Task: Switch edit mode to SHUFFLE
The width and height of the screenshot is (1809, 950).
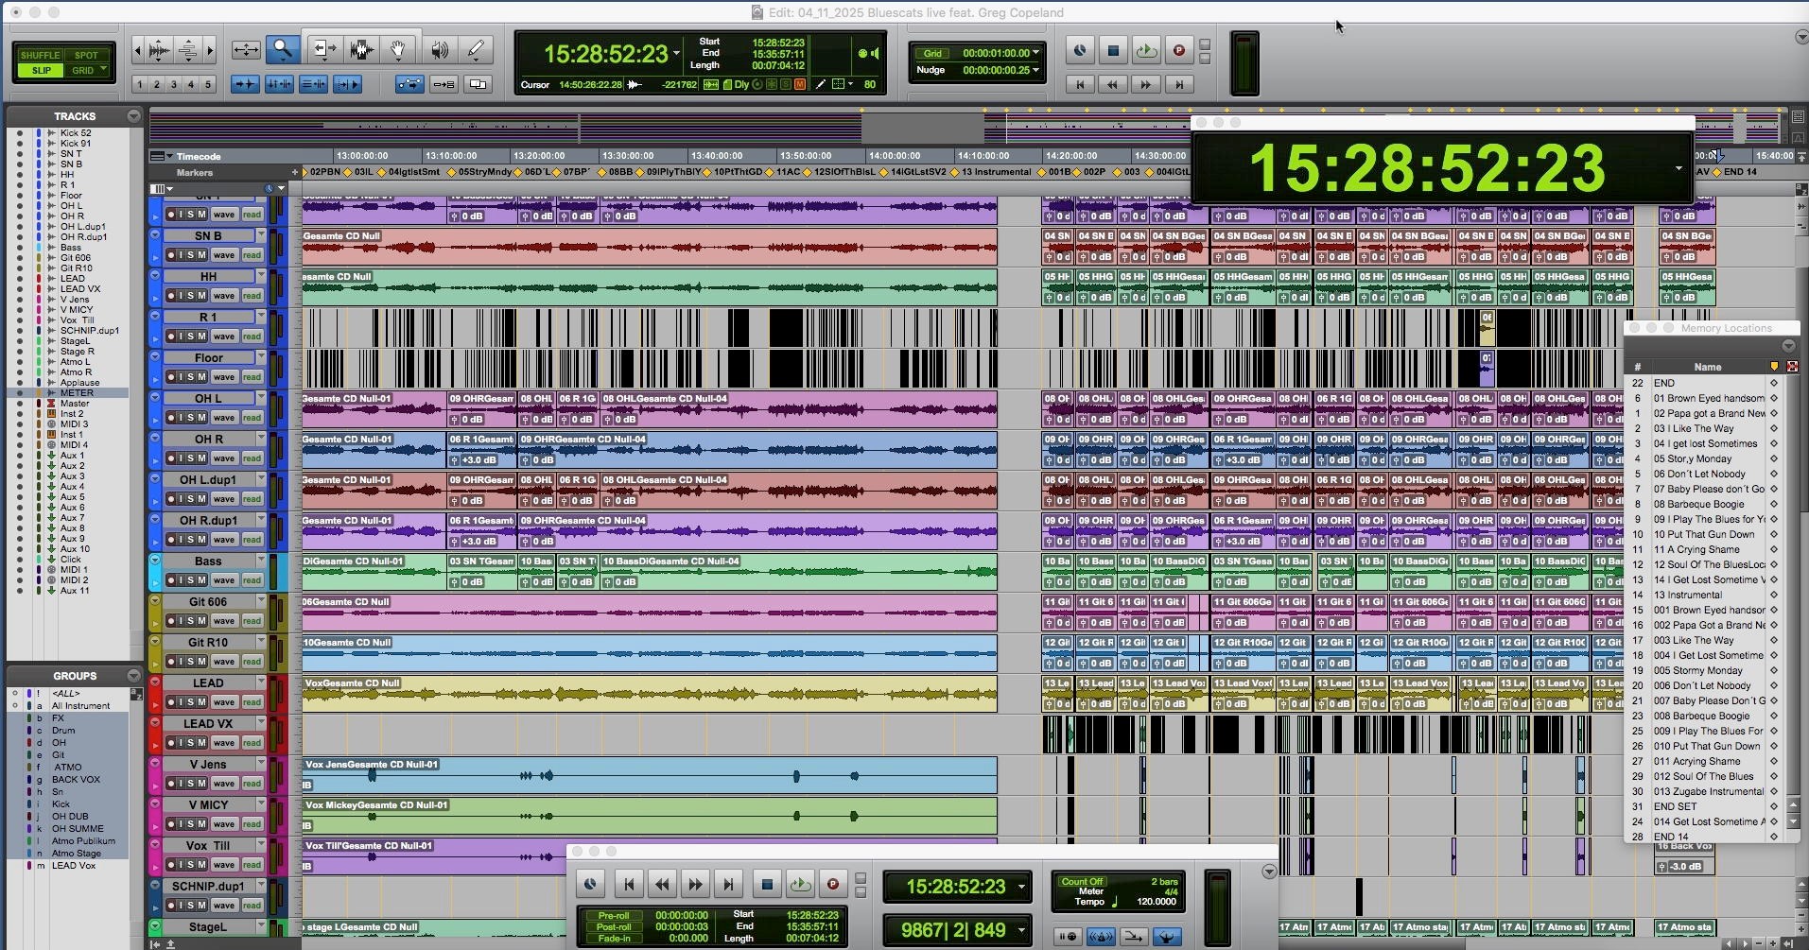Action: 41,55
